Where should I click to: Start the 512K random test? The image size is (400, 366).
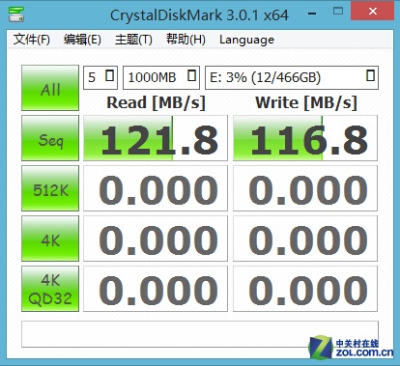(50, 188)
